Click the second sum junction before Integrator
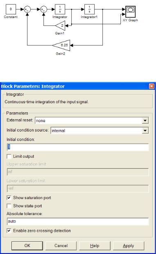This screenshot has height=254, width=156. pos(43,9)
